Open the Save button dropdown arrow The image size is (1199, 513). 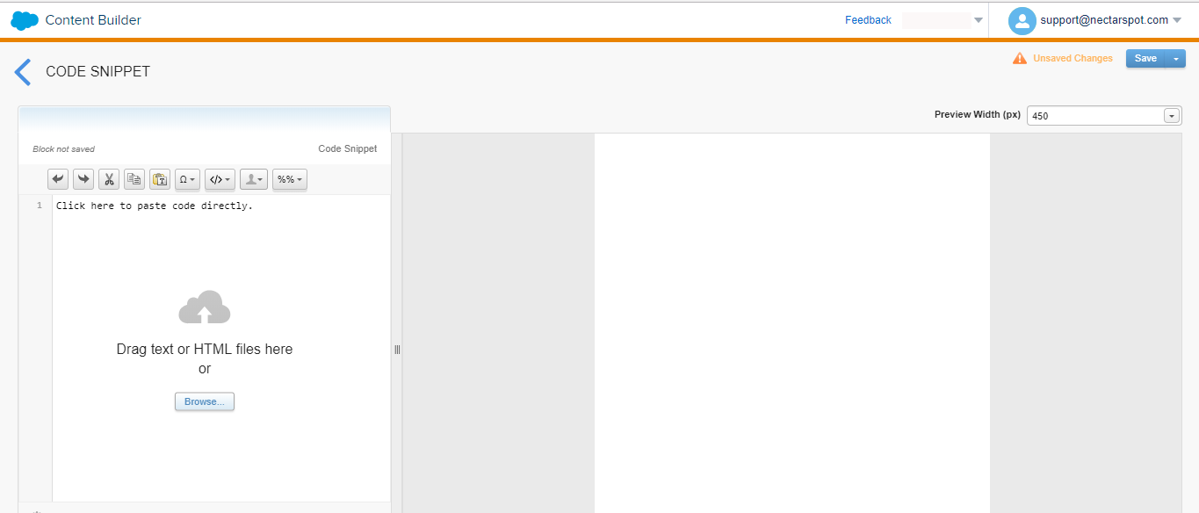click(x=1175, y=59)
